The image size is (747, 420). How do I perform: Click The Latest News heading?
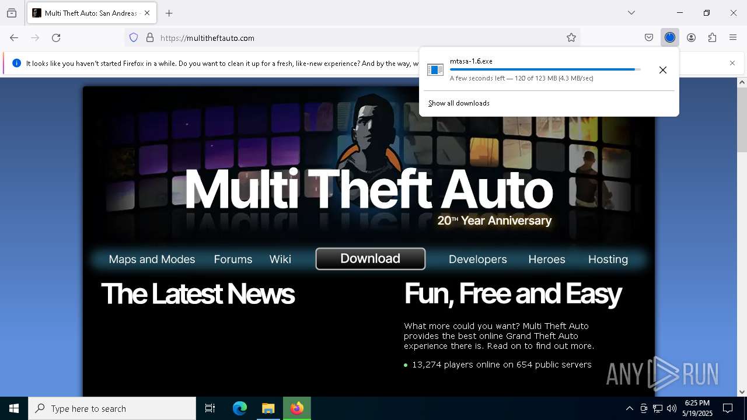click(x=198, y=294)
